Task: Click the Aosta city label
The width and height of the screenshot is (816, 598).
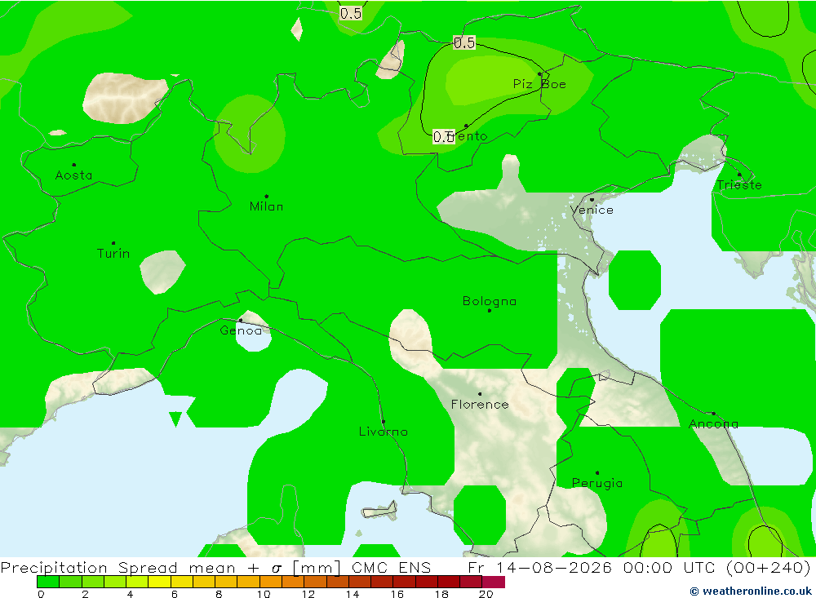Action: [x=74, y=175]
